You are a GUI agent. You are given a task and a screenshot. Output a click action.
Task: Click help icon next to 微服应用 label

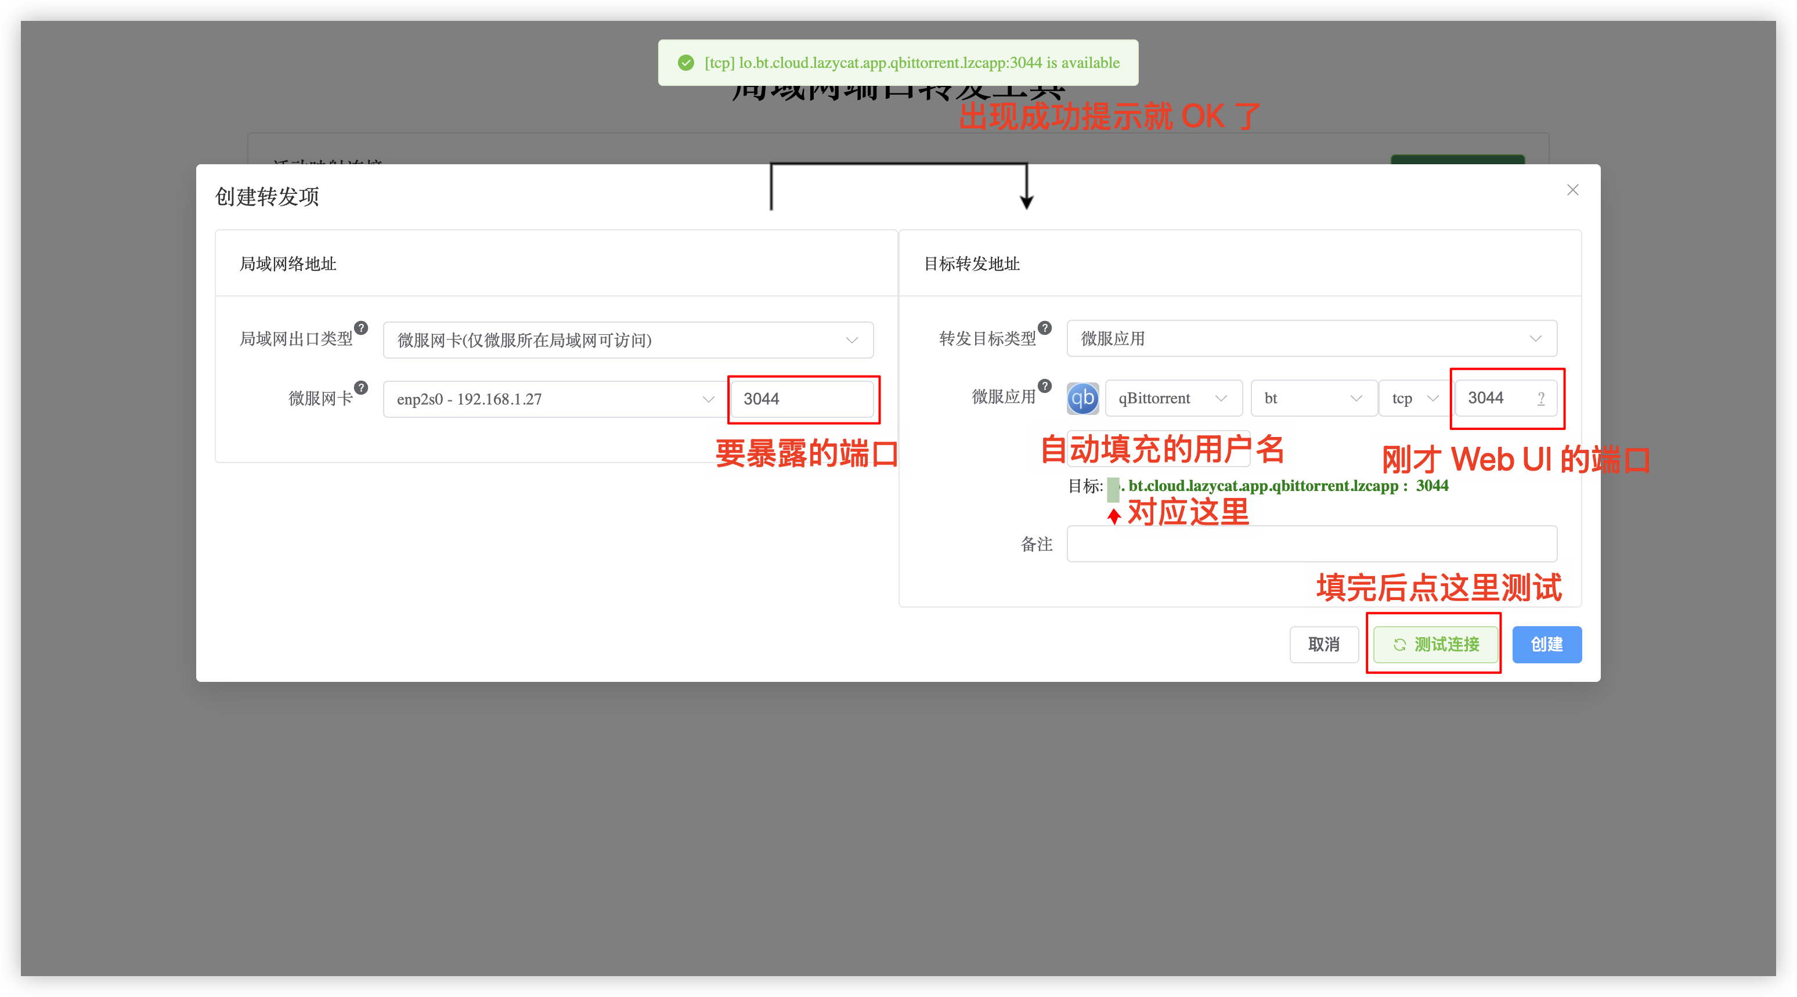(x=1044, y=386)
